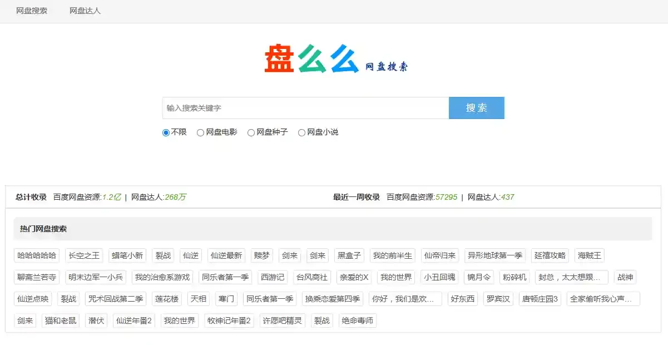The image size is (668, 345).
Task: Pick the 网盘小说 radio option
Action: pos(301,132)
